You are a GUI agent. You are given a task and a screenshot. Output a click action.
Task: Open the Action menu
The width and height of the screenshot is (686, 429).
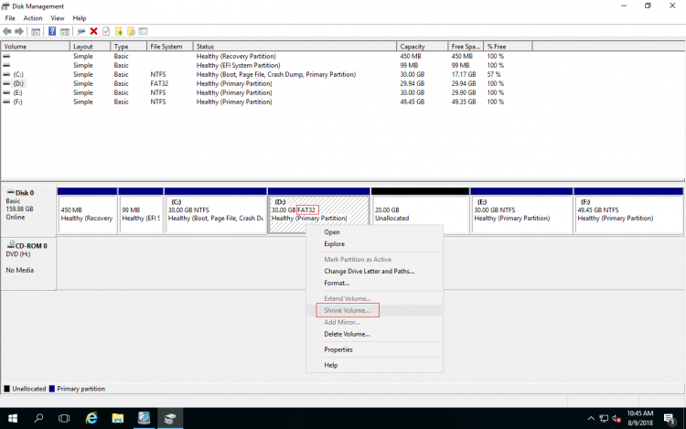33,18
